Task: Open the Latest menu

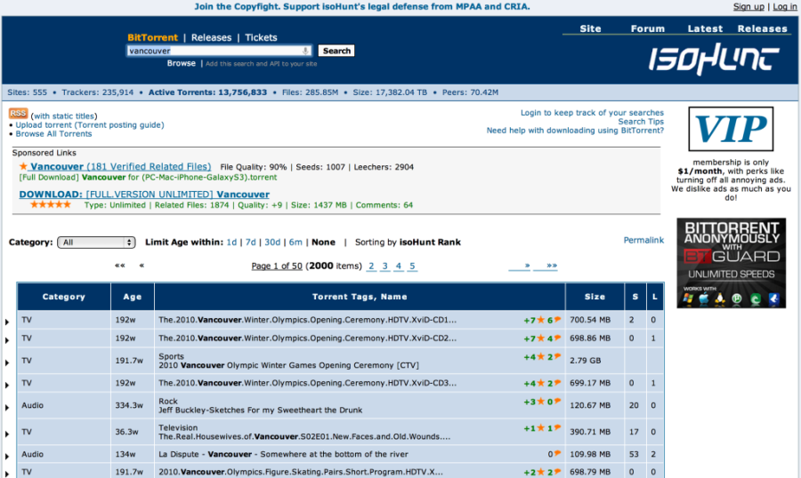Action: click(x=705, y=28)
